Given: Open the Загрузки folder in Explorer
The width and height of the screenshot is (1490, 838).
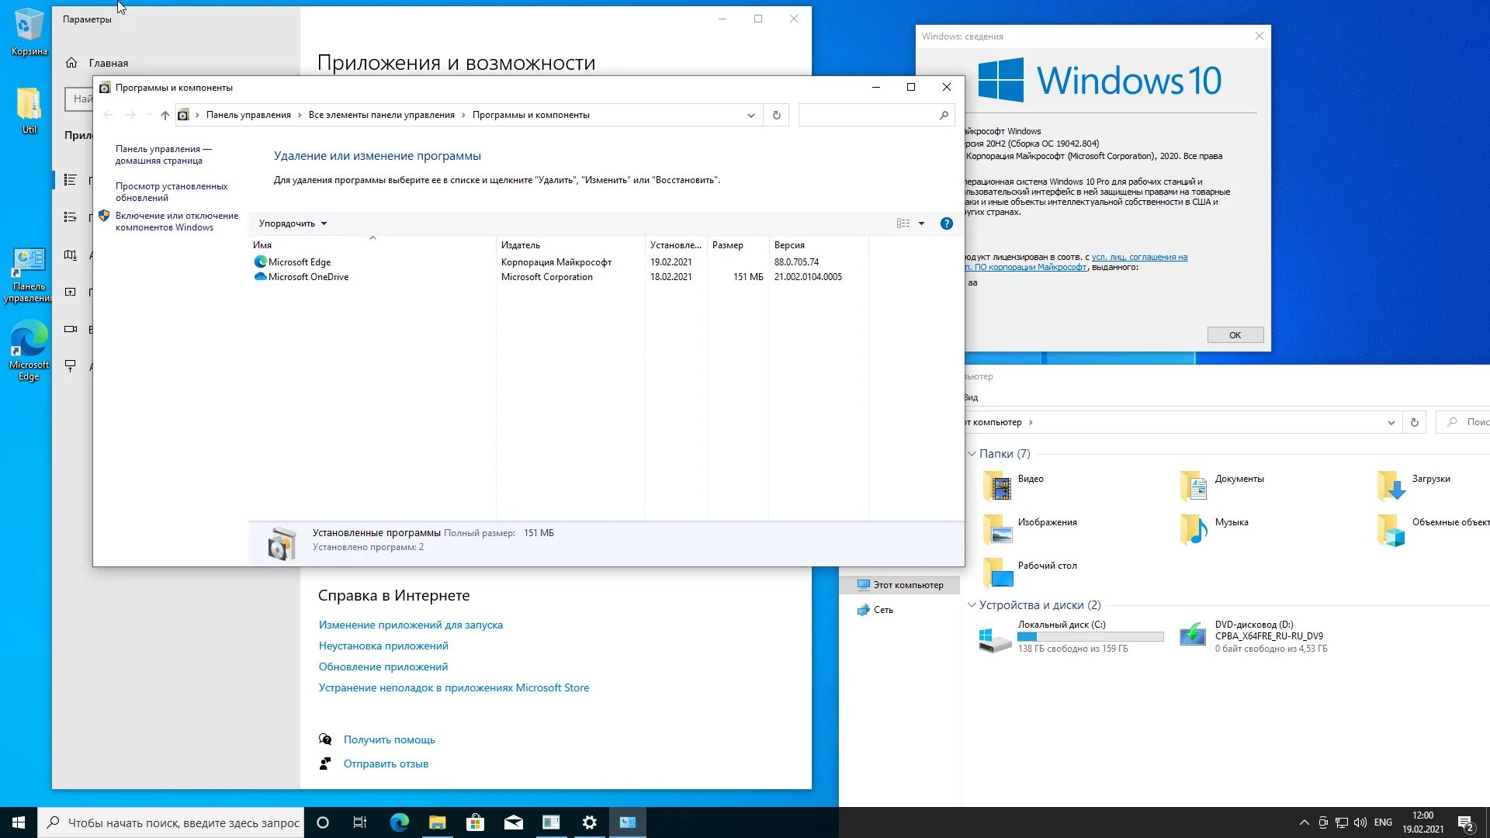Looking at the screenshot, I should pyautogui.click(x=1414, y=485).
